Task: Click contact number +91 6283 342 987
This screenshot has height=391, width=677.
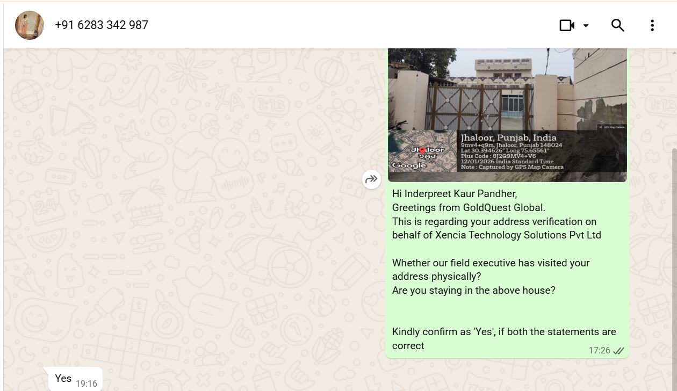Action: coord(102,25)
